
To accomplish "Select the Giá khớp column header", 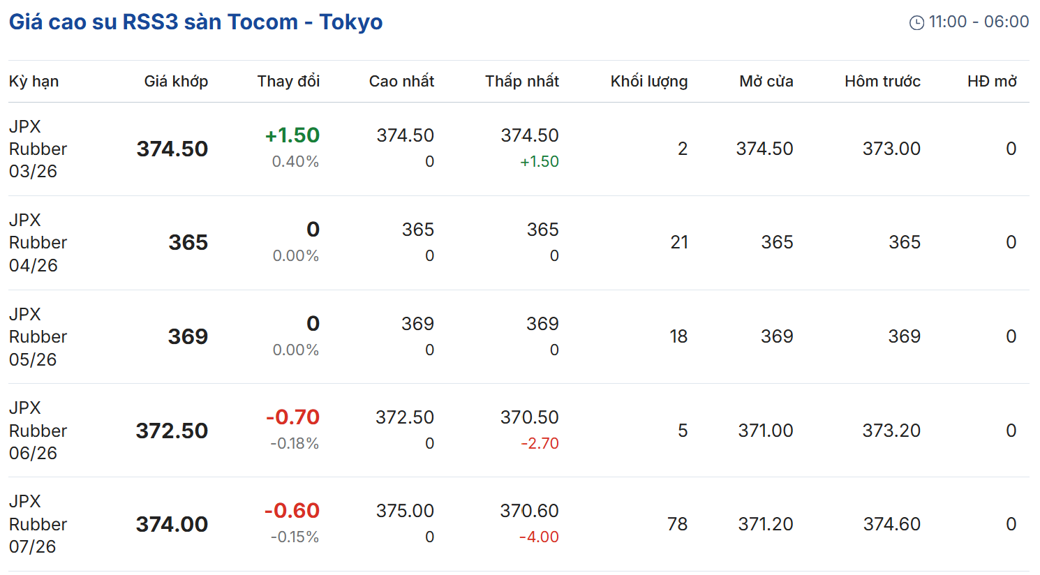I will (176, 82).
